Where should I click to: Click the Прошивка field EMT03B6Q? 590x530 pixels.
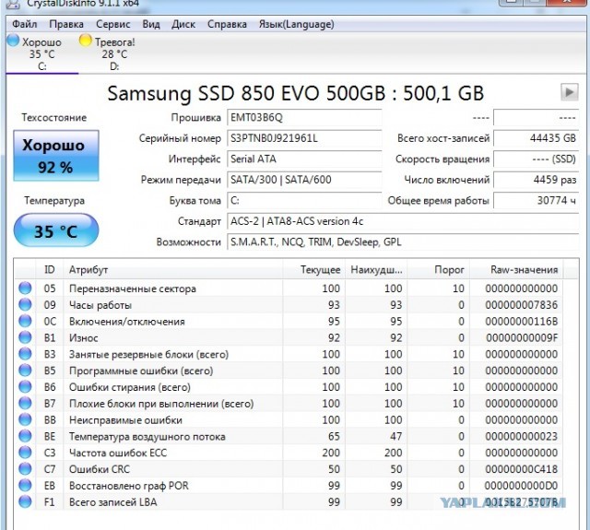(304, 118)
